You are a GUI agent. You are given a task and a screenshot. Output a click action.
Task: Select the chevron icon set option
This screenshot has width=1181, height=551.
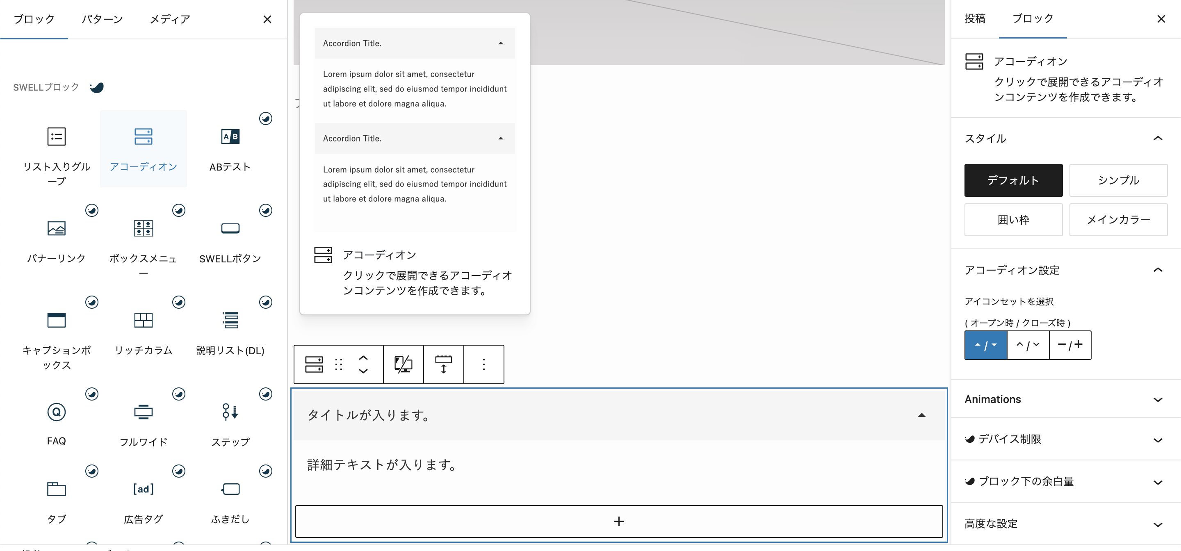click(x=1028, y=345)
